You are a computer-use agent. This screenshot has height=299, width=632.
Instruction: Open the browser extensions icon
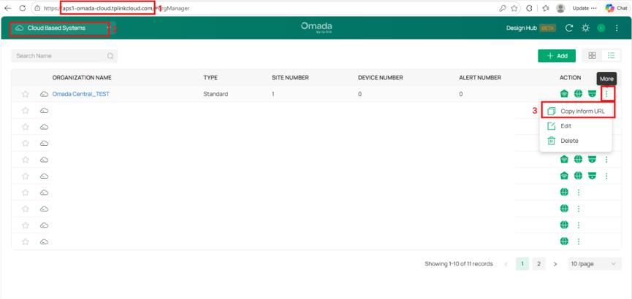tap(530, 8)
